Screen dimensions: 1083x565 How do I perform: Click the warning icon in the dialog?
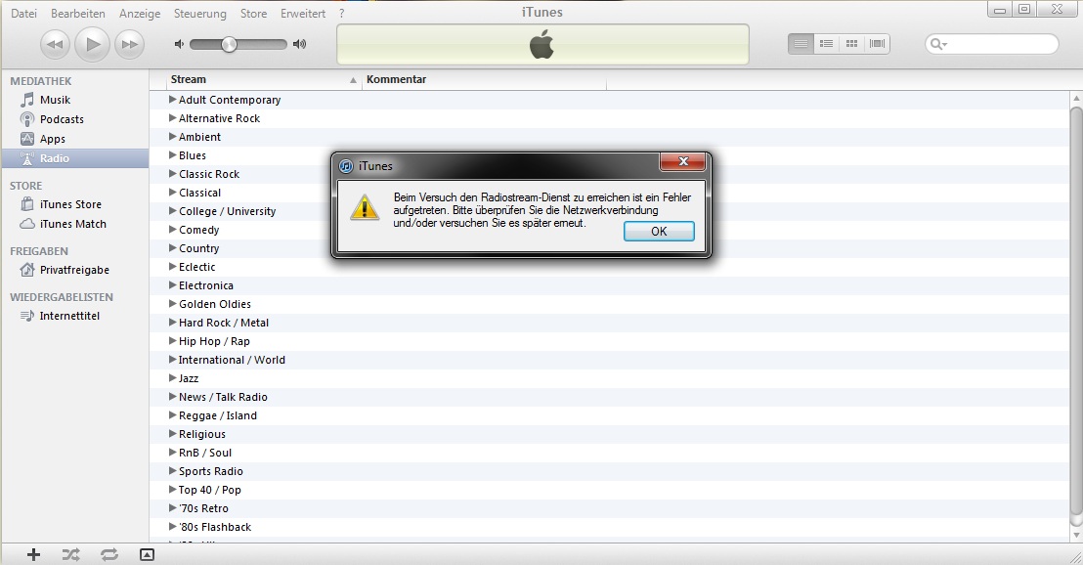pyautogui.click(x=364, y=208)
